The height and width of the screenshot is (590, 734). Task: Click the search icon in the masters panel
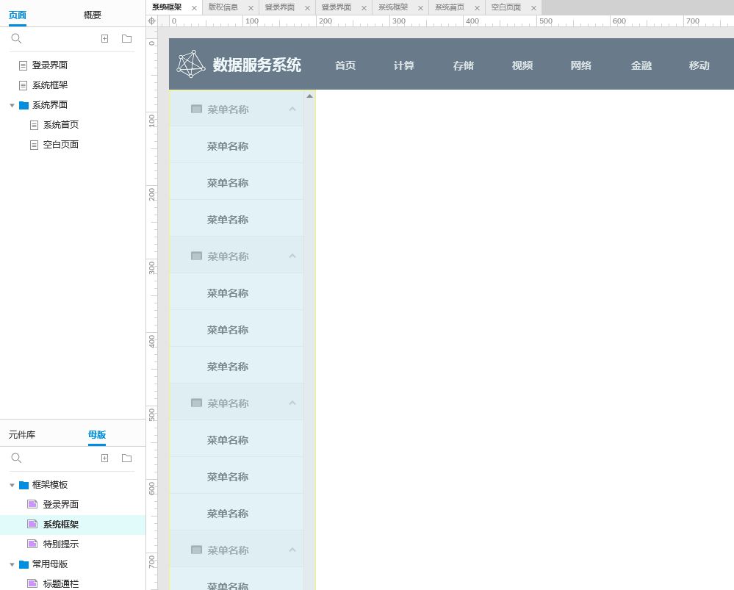[16, 458]
